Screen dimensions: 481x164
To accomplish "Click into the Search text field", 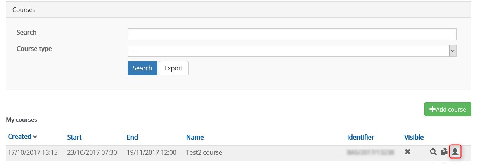I will (x=292, y=34).
